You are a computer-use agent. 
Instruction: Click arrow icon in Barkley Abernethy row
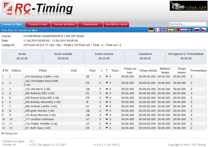107,102
